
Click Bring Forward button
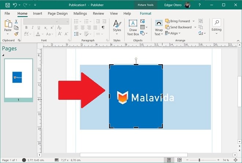click(177, 21)
